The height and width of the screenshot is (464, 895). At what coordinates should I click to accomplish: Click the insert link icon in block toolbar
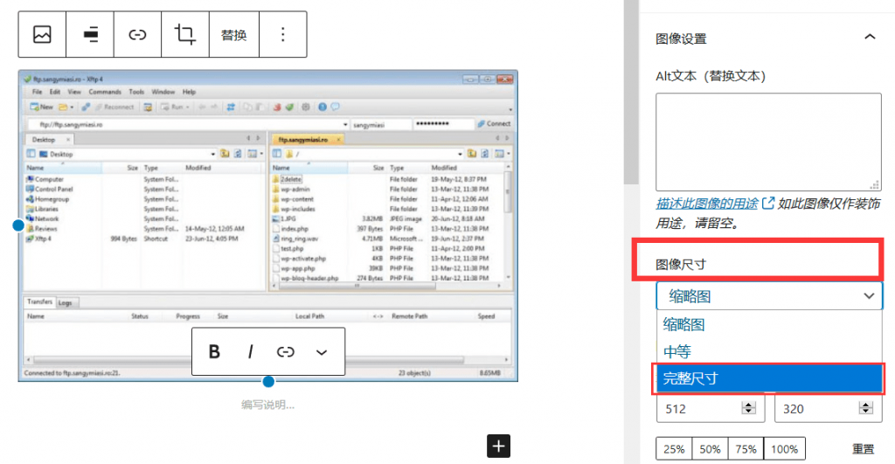[137, 35]
